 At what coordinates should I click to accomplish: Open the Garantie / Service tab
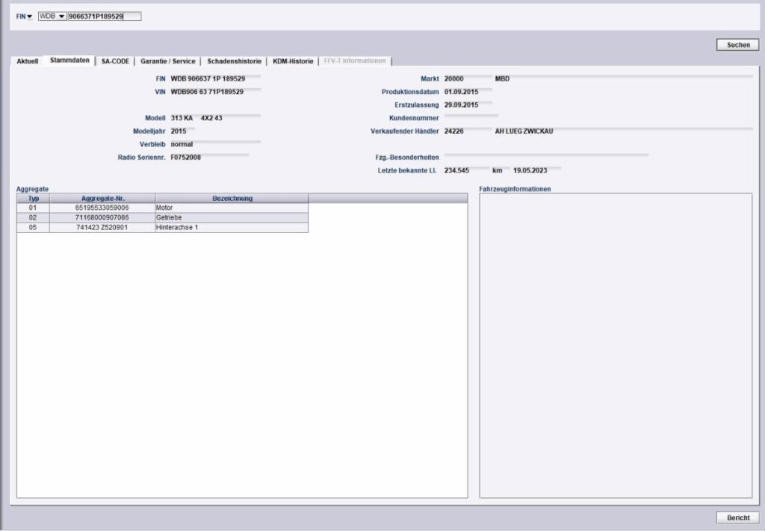168,61
